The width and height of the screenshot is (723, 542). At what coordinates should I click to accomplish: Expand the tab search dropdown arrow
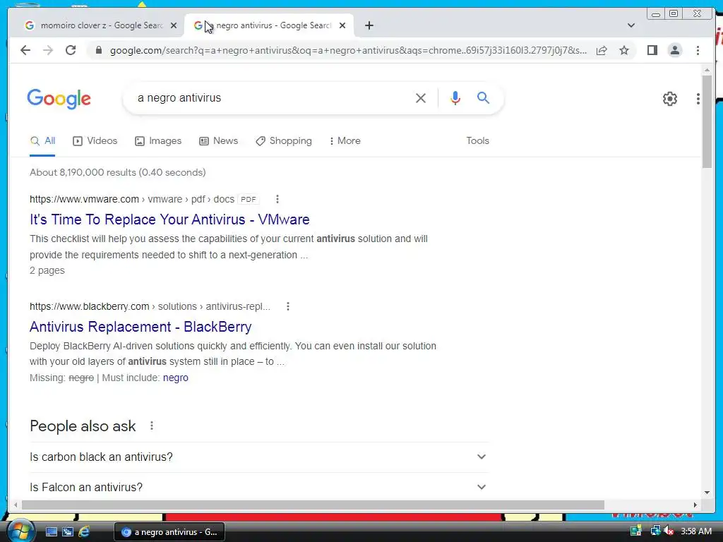[x=631, y=25]
